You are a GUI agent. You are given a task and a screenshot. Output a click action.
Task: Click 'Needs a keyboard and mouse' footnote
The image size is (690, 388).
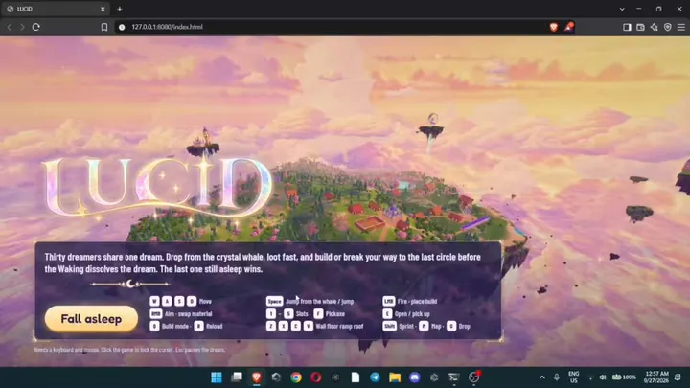click(129, 350)
